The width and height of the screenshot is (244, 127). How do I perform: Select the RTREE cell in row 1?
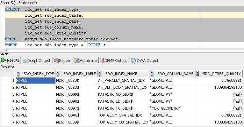tap(36, 80)
